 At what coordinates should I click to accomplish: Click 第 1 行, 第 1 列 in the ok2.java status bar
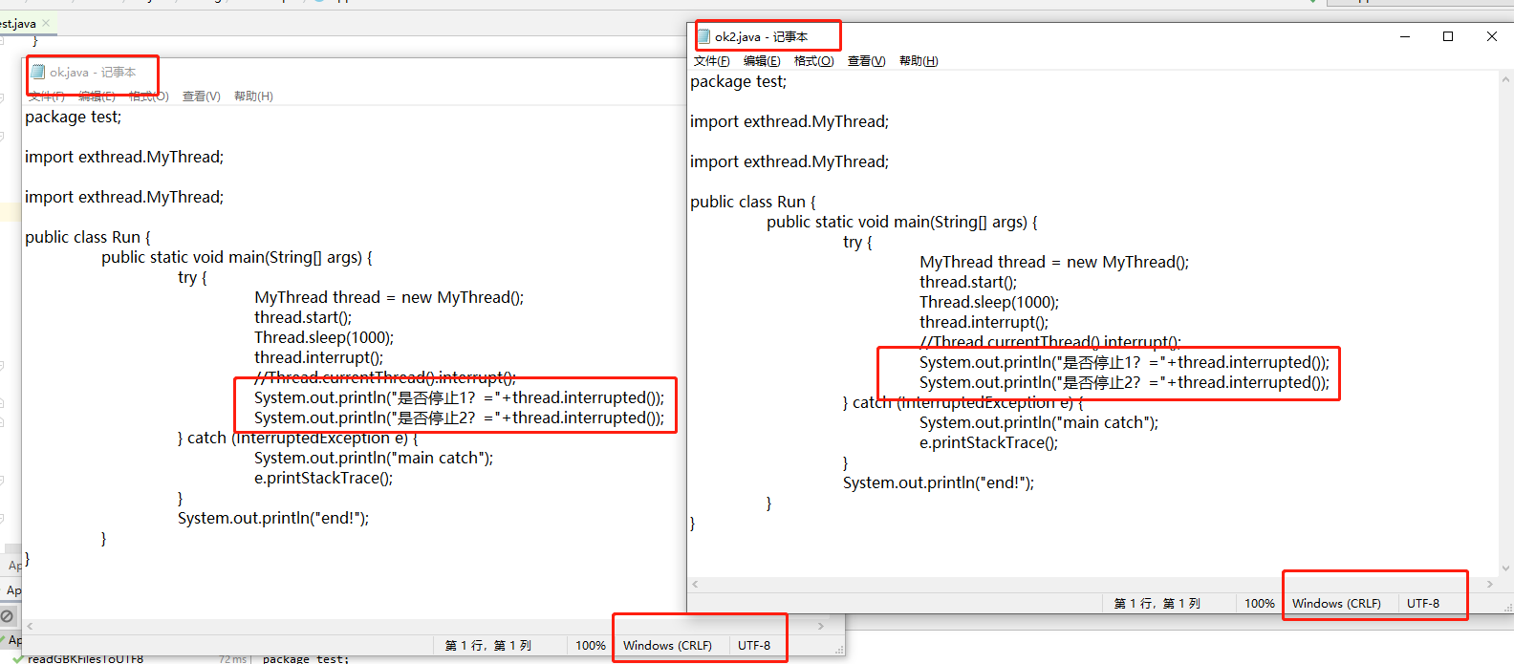pos(1157,604)
